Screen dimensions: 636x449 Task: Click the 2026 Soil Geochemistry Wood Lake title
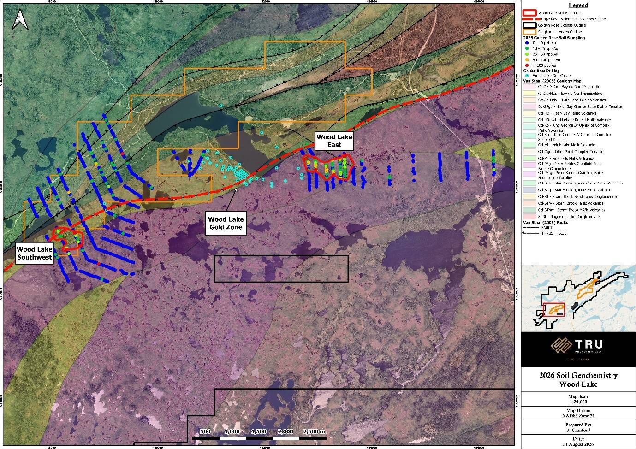578,380
